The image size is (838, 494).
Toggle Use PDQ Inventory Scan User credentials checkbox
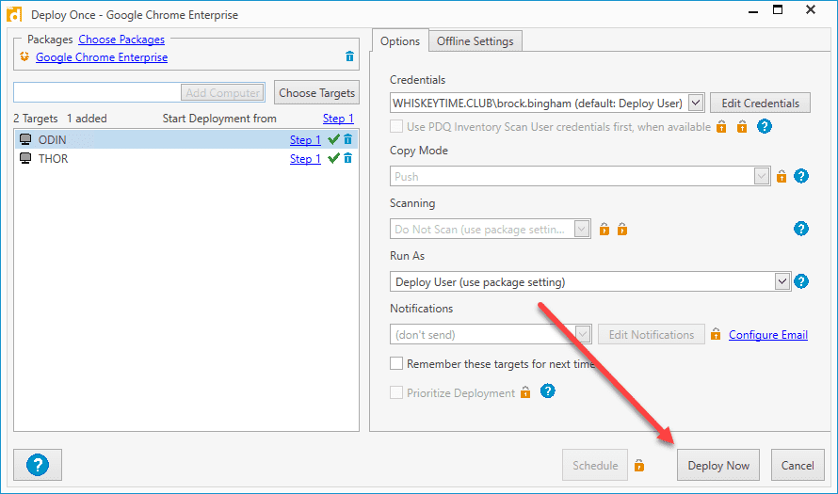[x=396, y=127]
